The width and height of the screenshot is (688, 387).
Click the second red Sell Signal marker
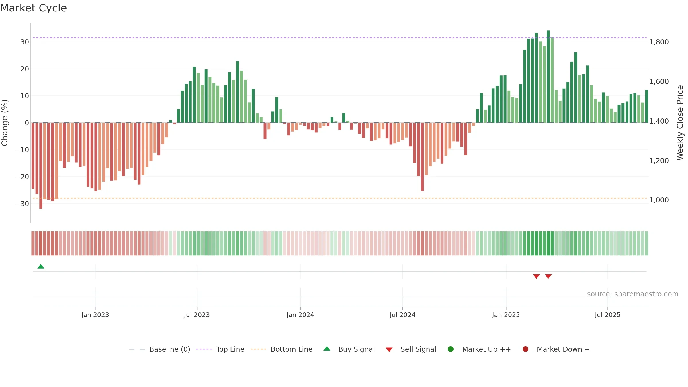tap(548, 276)
